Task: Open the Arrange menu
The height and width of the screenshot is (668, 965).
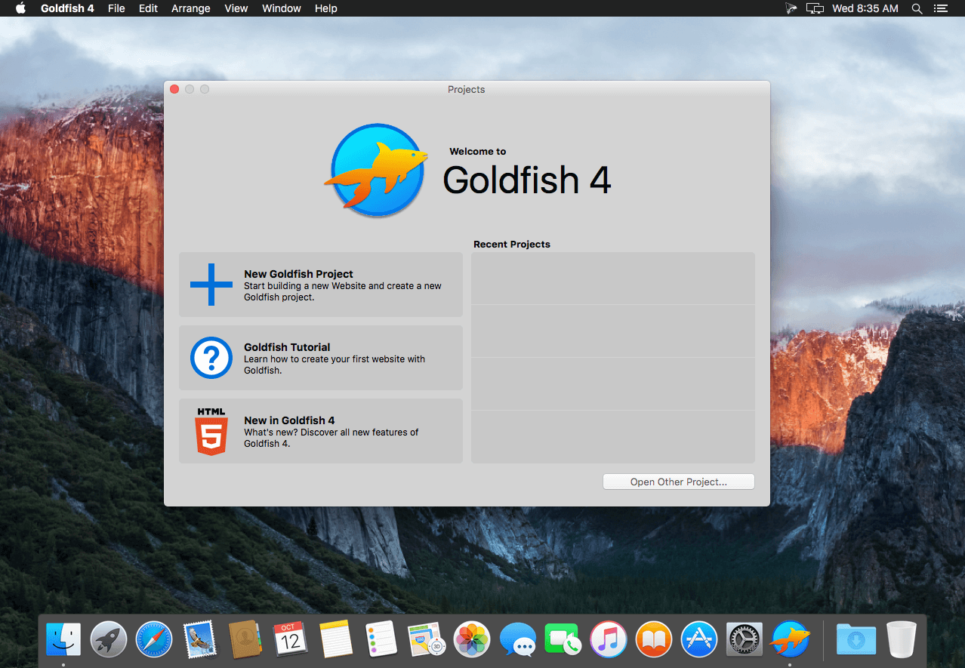Action: (191, 8)
